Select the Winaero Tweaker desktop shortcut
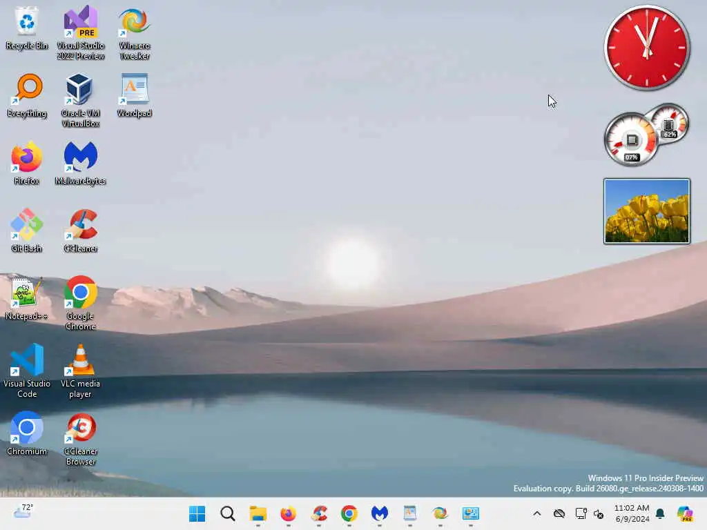Screen dimensions: 707x530 135,33
